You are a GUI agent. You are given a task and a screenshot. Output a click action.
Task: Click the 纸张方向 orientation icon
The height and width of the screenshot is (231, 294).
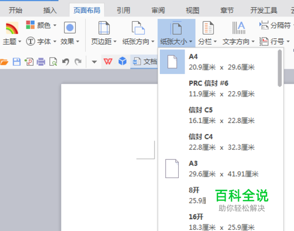138,28
